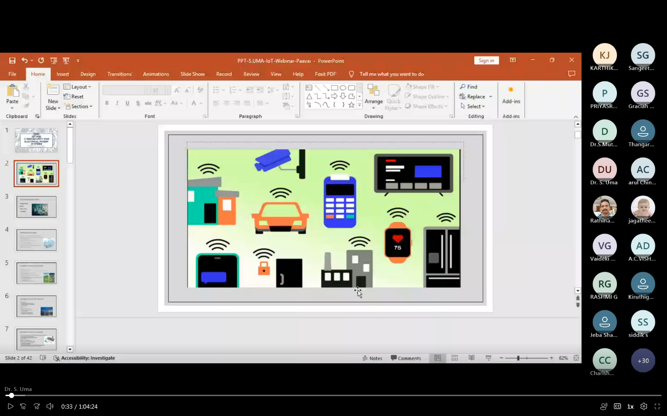Open the Section dropdown menu
The width and height of the screenshot is (667, 416).
click(x=79, y=106)
